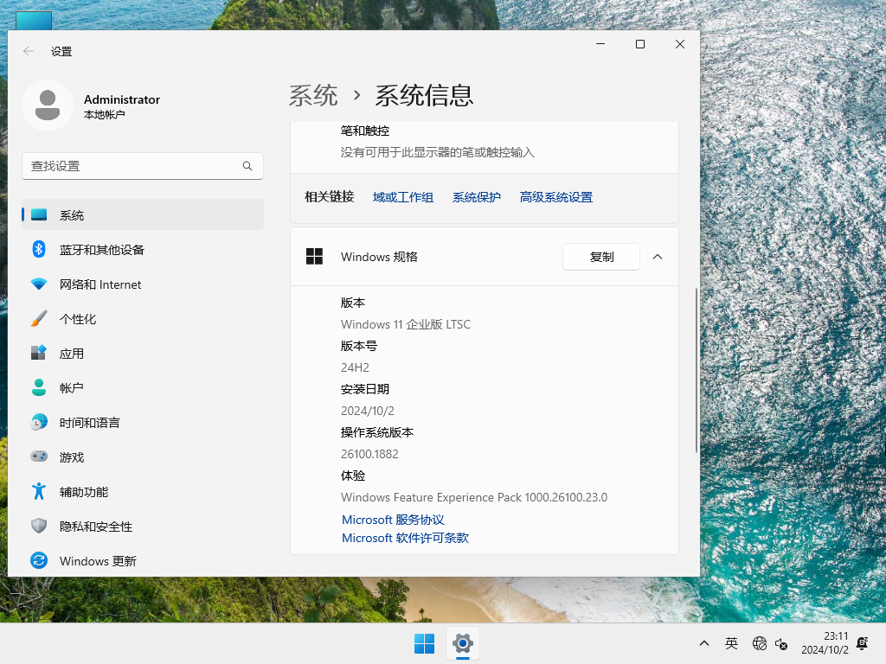Open the 系统保护 link

coord(477,197)
